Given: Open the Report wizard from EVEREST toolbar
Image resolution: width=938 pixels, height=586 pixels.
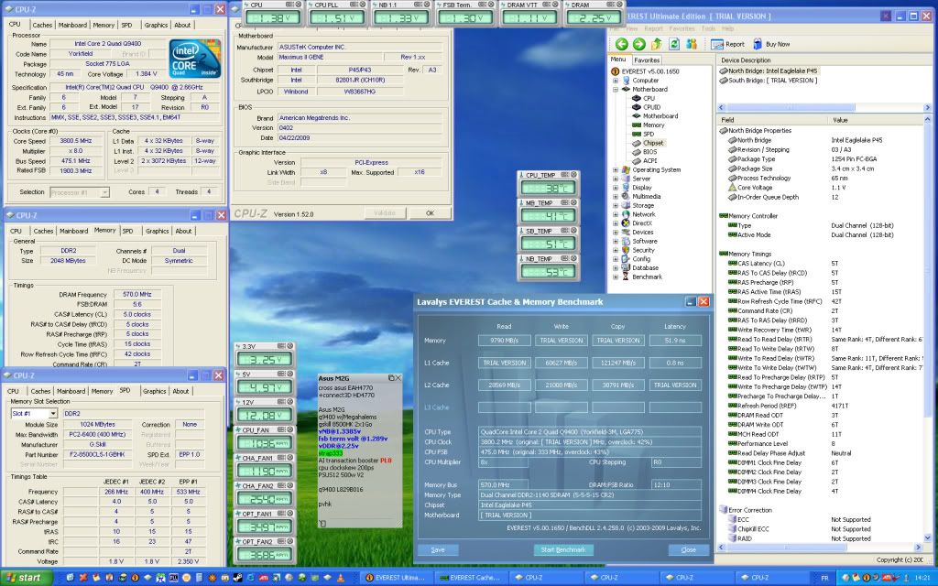Looking at the screenshot, I should tap(727, 44).
